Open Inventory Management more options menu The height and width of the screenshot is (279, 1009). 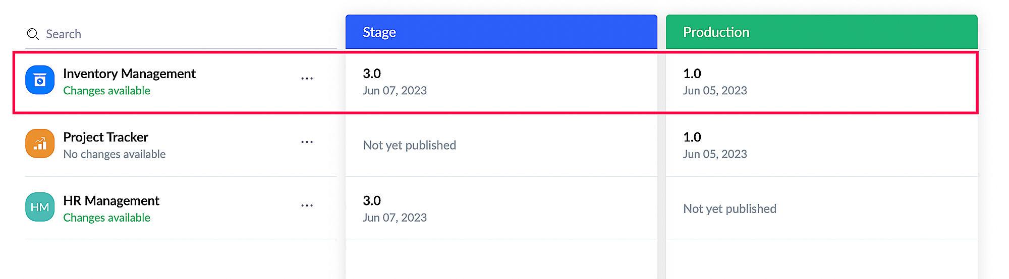tap(307, 79)
